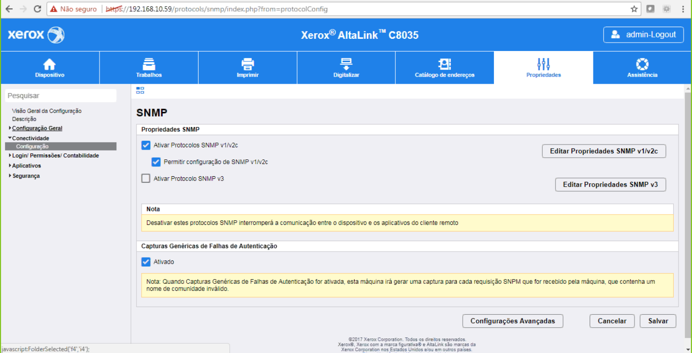
Task: Expand Login/ Permissões/ Contabilidade section
Action: tap(10, 156)
